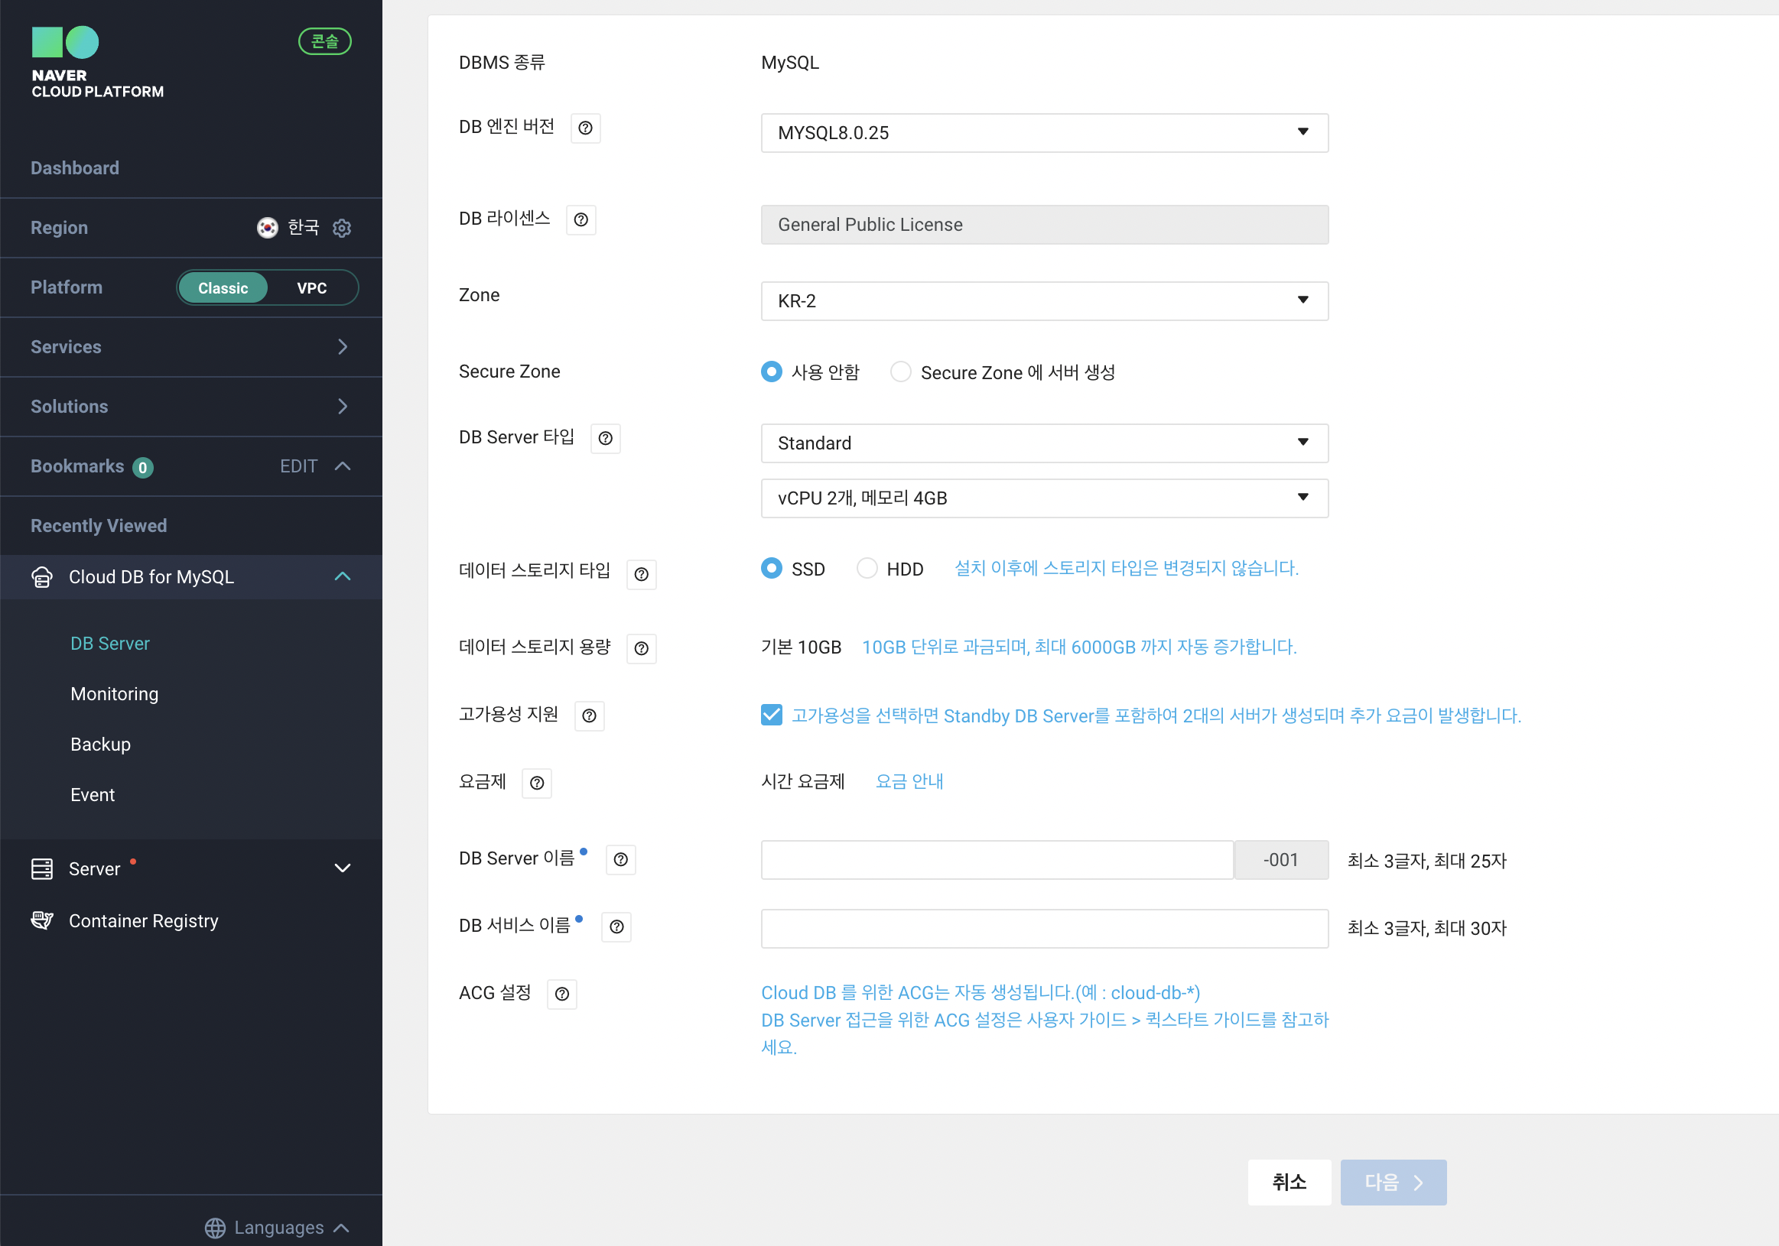Click the -001 suffix box
Image resolution: width=1779 pixels, height=1246 pixels.
click(1281, 859)
